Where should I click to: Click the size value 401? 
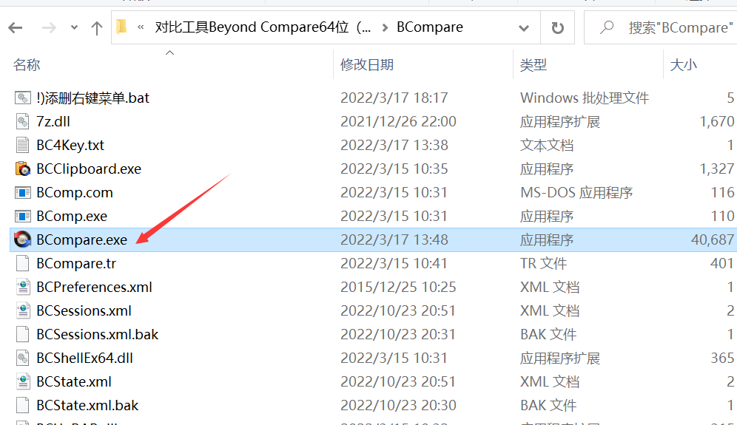pyautogui.click(x=722, y=263)
